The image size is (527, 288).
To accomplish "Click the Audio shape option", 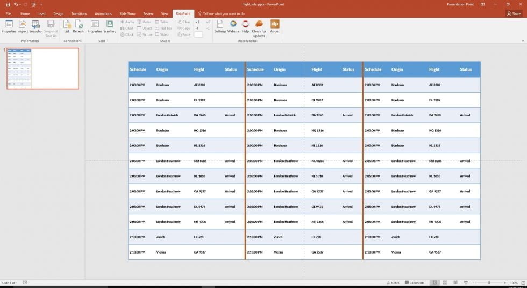I will [x=127, y=22].
